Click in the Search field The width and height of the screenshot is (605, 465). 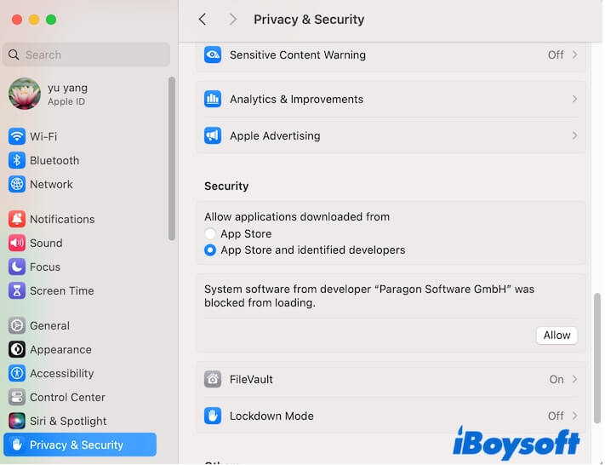click(87, 55)
